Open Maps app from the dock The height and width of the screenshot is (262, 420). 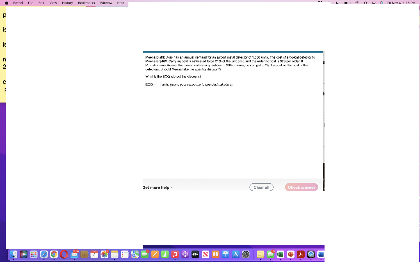(x=135, y=254)
